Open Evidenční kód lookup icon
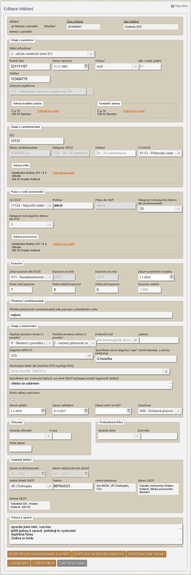This screenshot has height=575, width=191. 136,340
